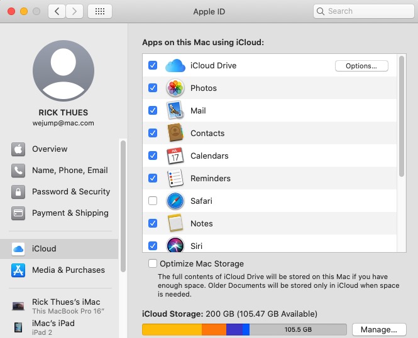Toggle the Siri checkbox
418x338 pixels.
(x=153, y=246)
